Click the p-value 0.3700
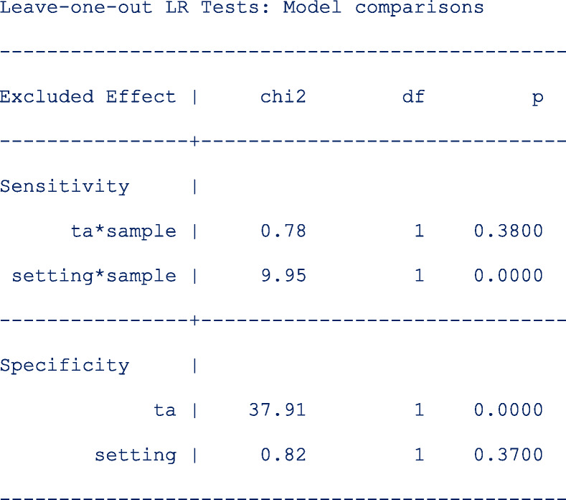Image resolution: width=566 pixels, height=500 pixels. pyautogui.click(x=508, y=455)
